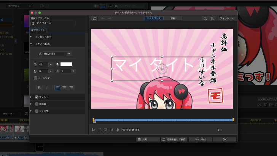Image resolution: width=277 pixels, height=156 pixels.
Task: Click the small grid view icon in library
Action: coord(110,6)
